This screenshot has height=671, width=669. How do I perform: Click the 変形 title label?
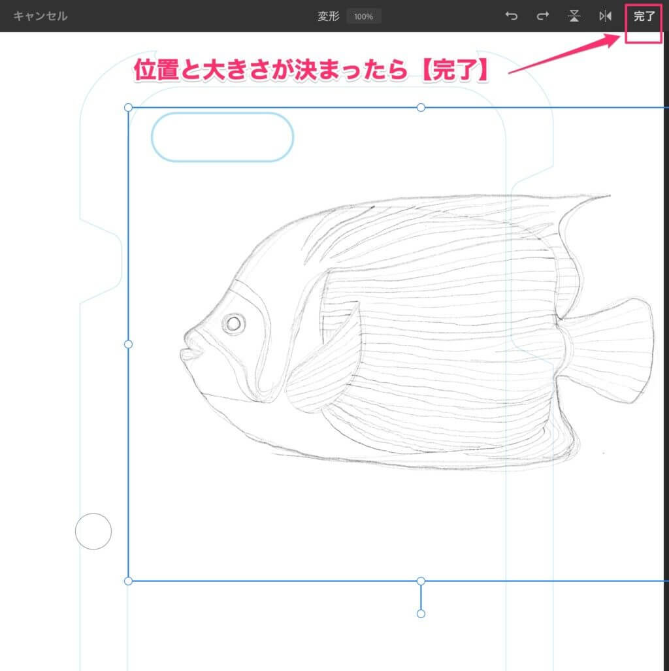click(329, 16)
